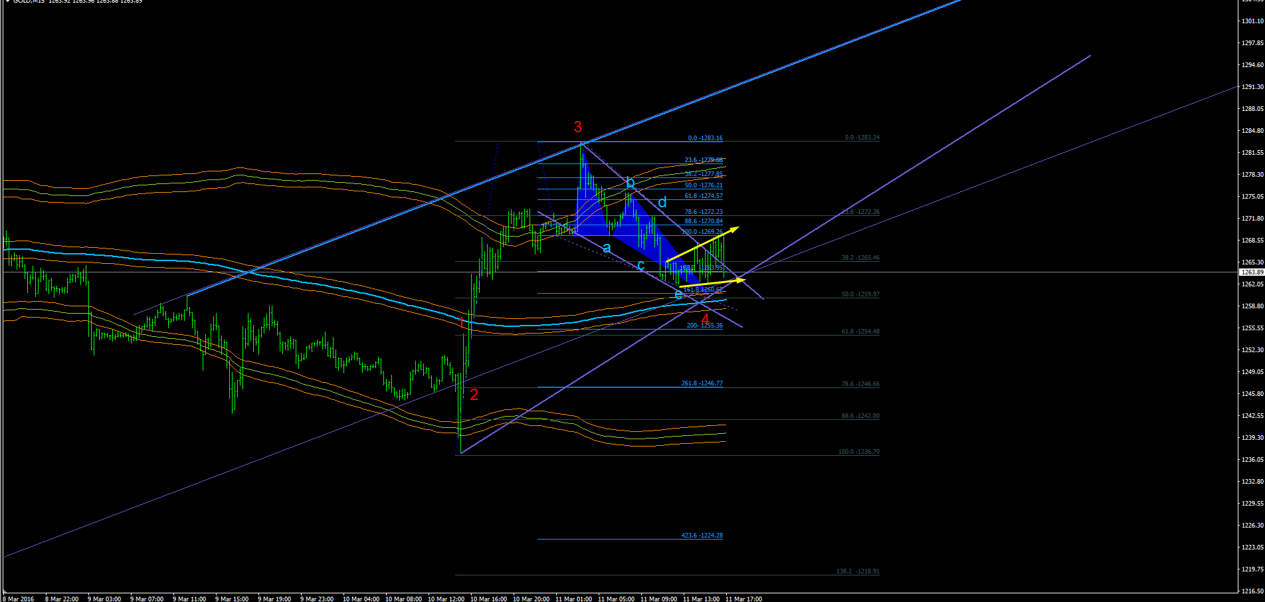Click the 1301.10 price axis value
Screen dimensions: 1265x602
click(x=1252, y=21)
